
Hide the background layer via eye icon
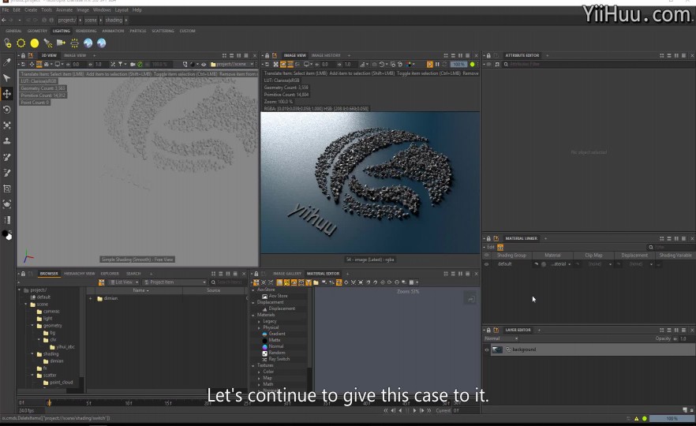[486, 349]
